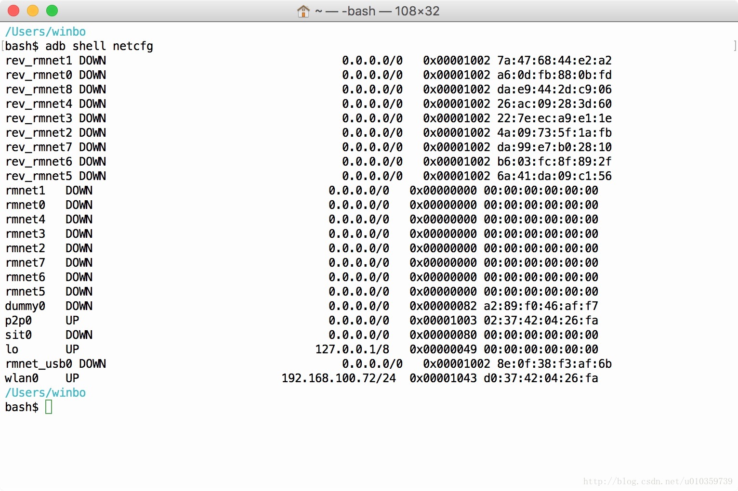Click the 'UP' status on p2p0 row

(x=72, y=321)
